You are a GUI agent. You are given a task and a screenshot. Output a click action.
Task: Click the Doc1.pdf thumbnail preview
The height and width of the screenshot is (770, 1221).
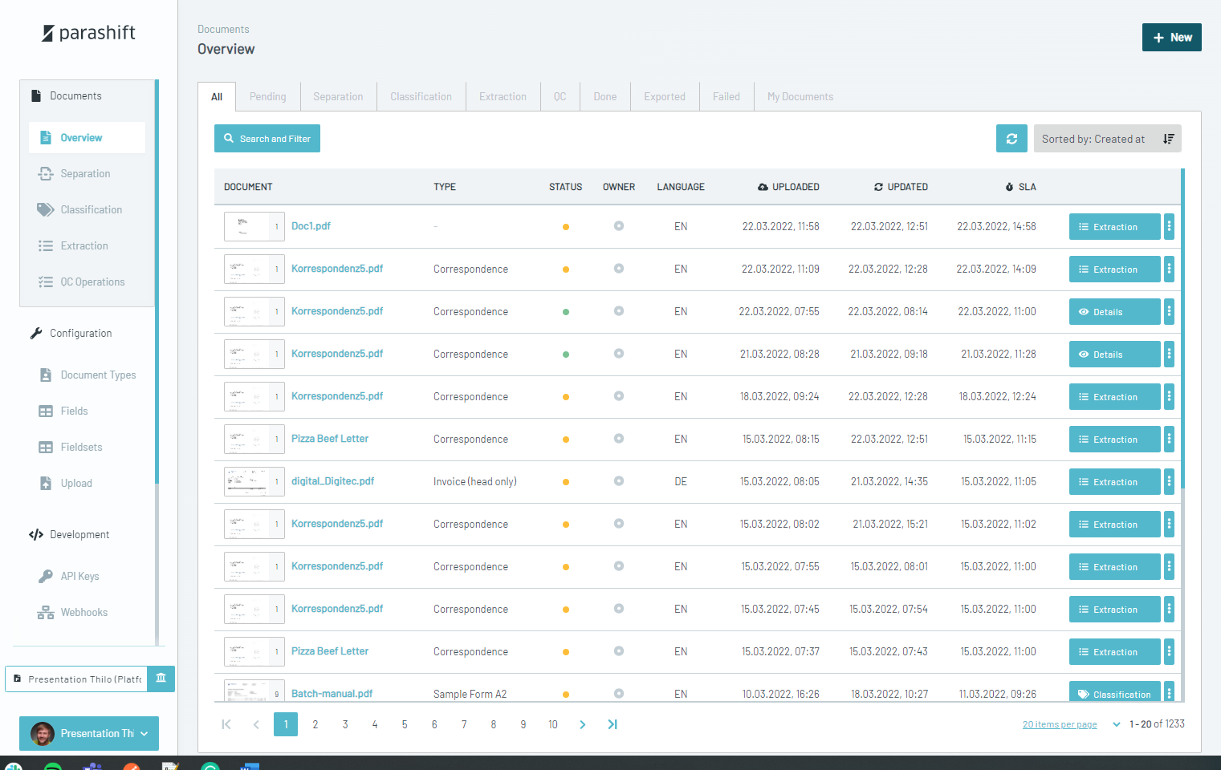click(x=254, y=227)
